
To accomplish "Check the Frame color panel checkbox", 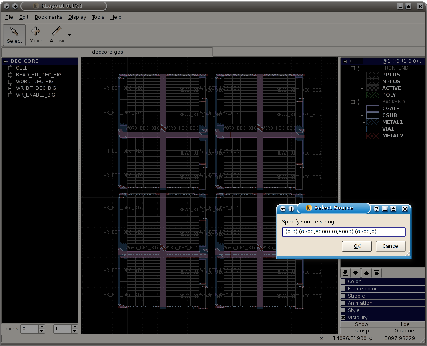I will (x=343, y=289).
